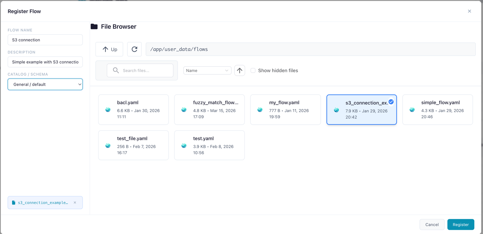The width and height of the screenshot is (483, 234).
Task: Remove selected s3_connection_example file chip
Action: coord(75,202)
